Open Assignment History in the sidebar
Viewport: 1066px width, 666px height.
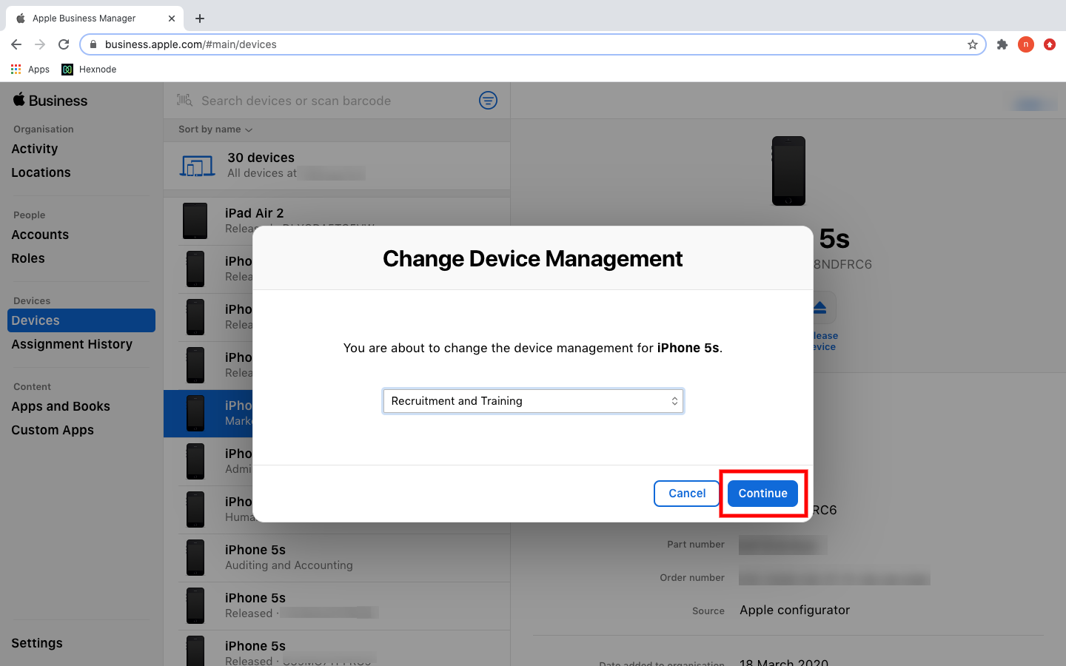pyautogui.click(x=72, y=344)
